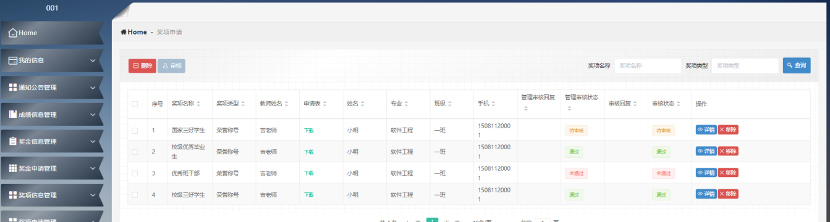Open 详情 for 优秀班干部 row
The width and height of the screenshot is (830, 222).
tap(706, 173)
